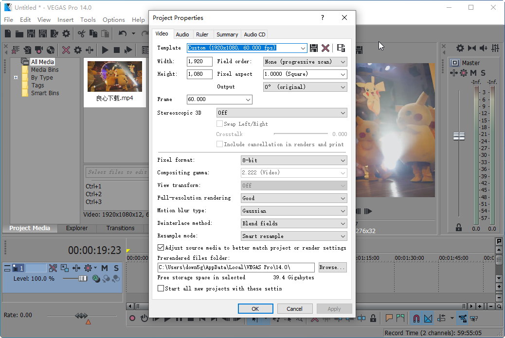Open the Tools menu in the menu bar
505x338 pixels.
(x=88, y=19)
